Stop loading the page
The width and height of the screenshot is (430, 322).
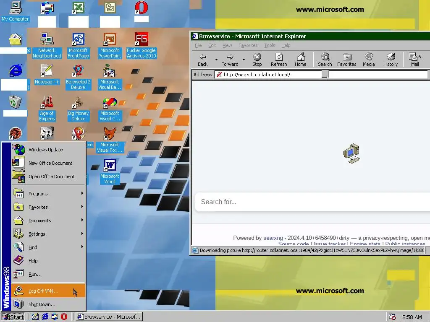[x=257, y=60]
